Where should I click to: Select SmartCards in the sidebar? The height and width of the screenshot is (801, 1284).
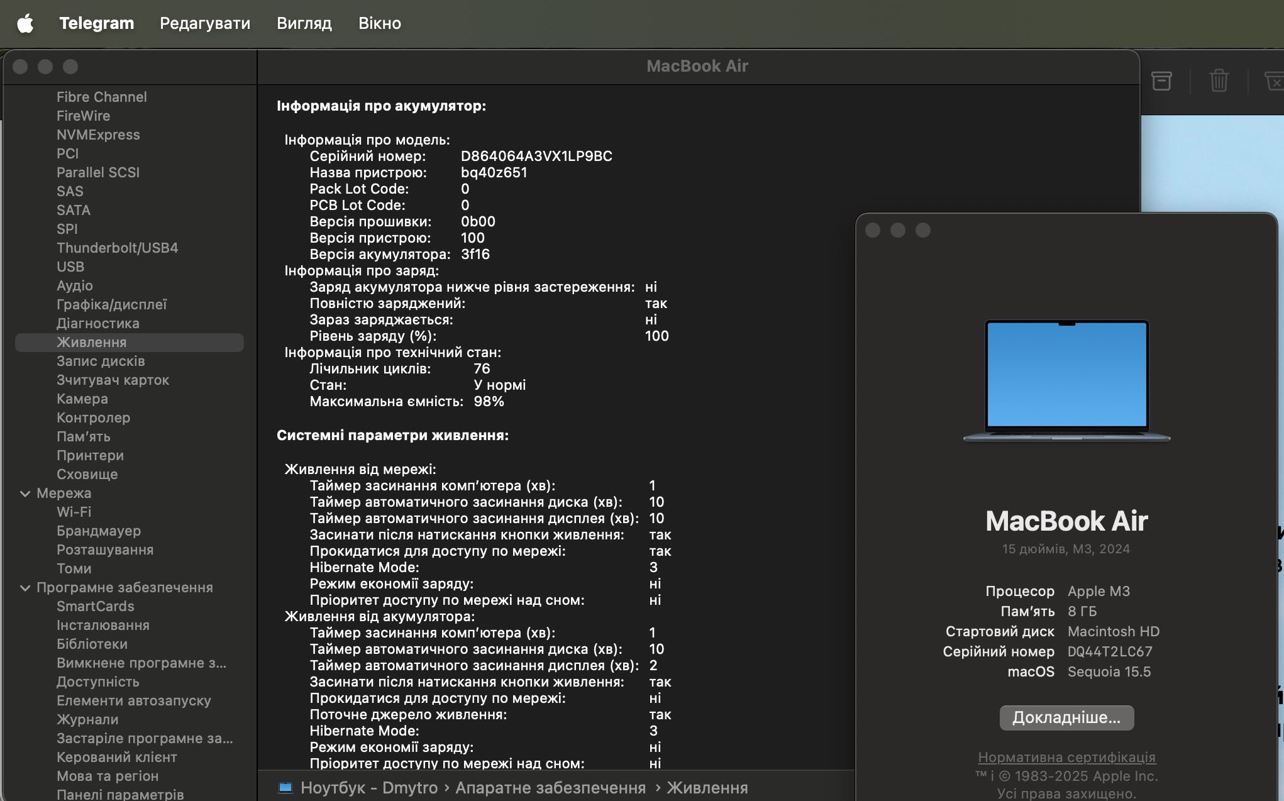click(96, 606)
